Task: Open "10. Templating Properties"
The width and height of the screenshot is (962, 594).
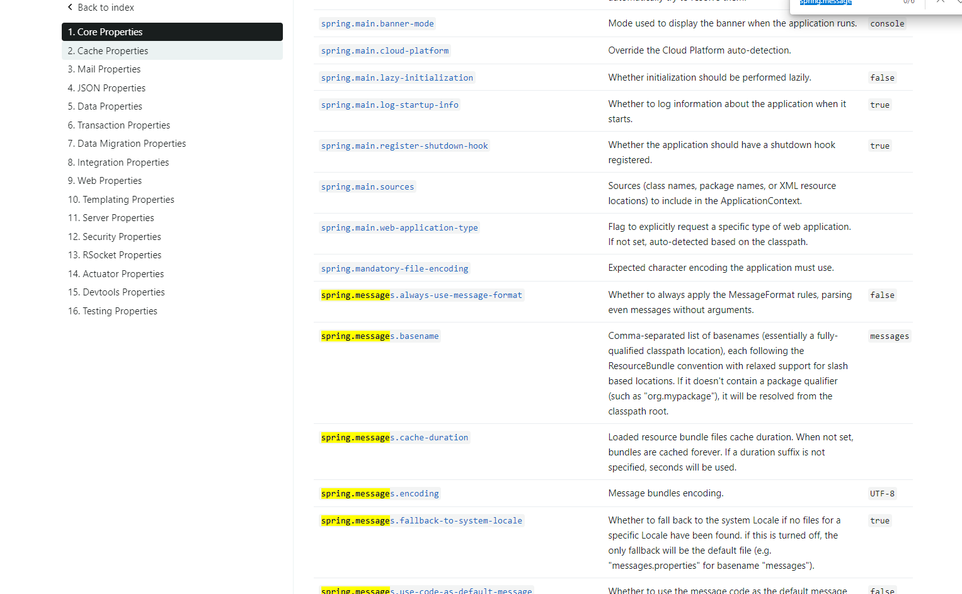Action: 121,200
